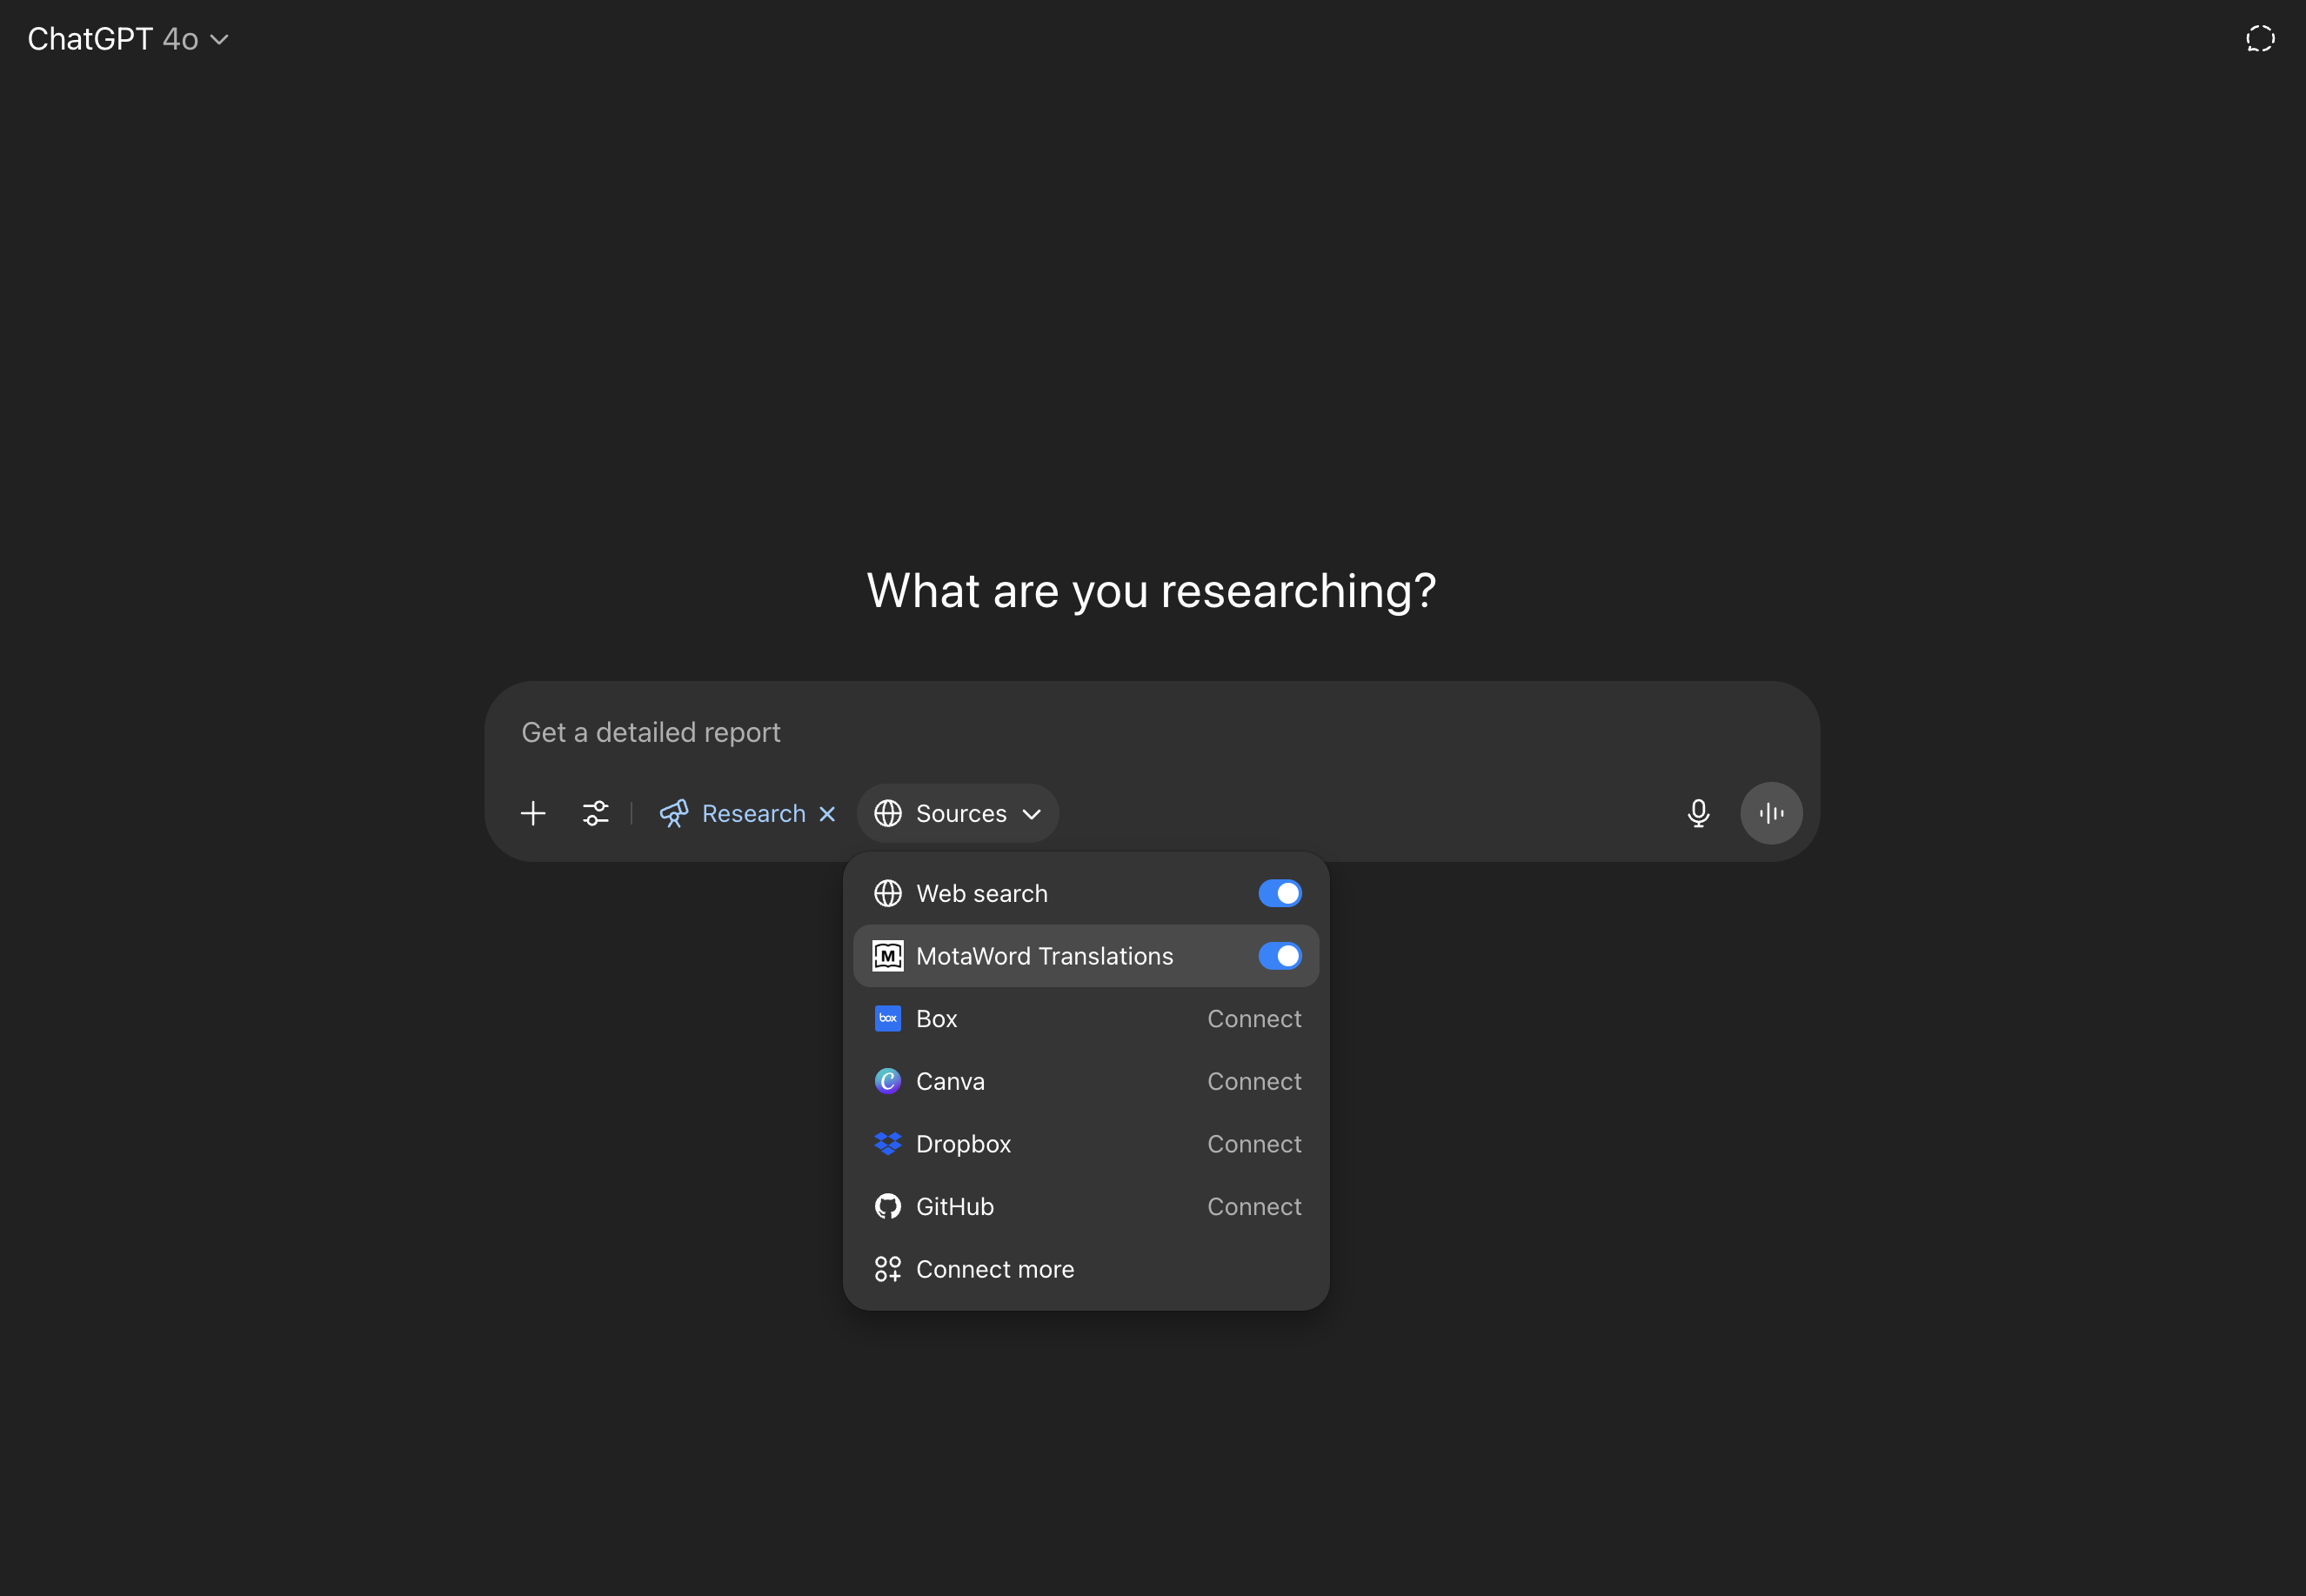
Task: Click the microphone dictation icon
Action: tap(1698, 813)
